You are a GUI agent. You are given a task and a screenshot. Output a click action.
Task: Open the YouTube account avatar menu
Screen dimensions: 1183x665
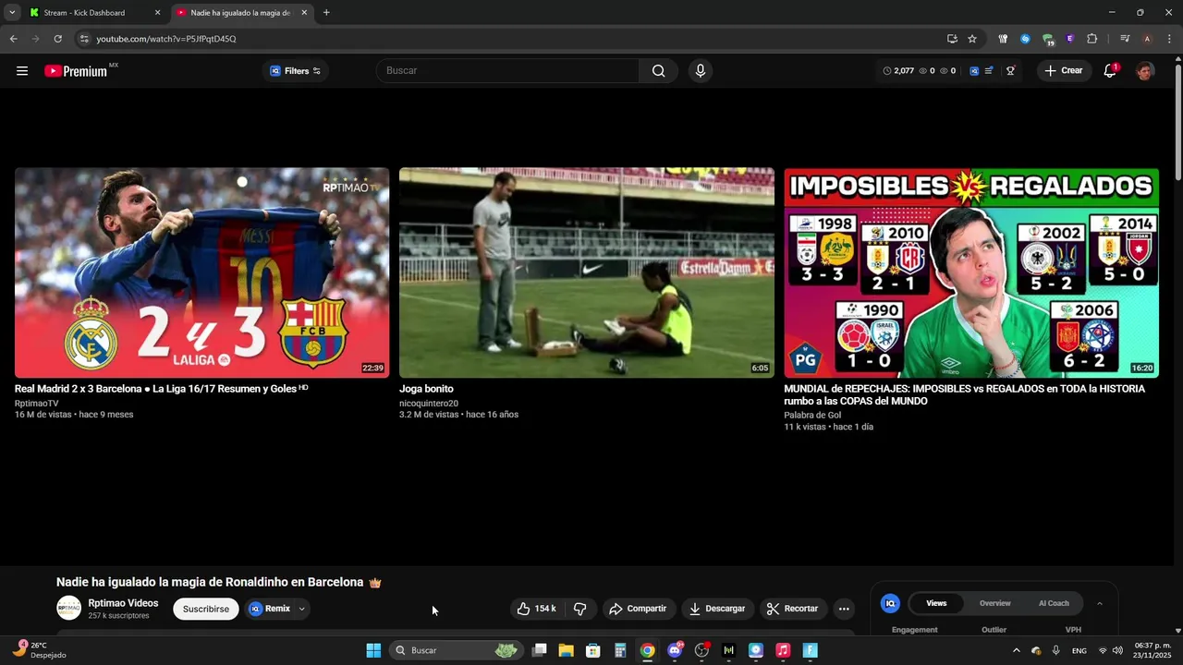(1145, 71)
